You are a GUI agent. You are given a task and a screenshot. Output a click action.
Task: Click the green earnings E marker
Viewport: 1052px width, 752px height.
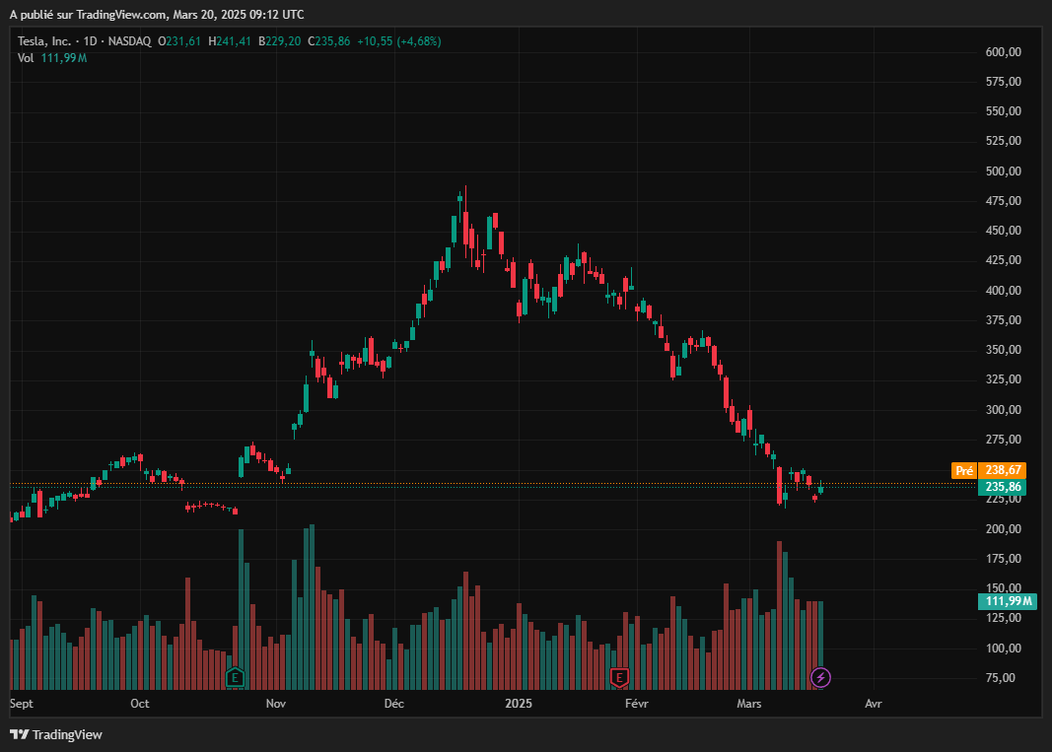tap(235, 677)
